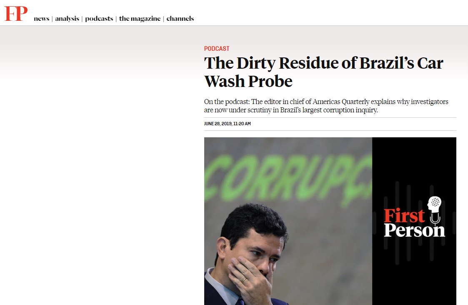This screenshot has width=468, height=305.
Task: Click the First Person podcast logo
Action: [414, 217]
